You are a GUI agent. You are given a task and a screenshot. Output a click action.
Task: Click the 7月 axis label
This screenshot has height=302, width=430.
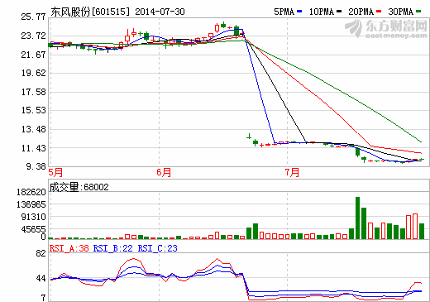[x=292, y=173]
